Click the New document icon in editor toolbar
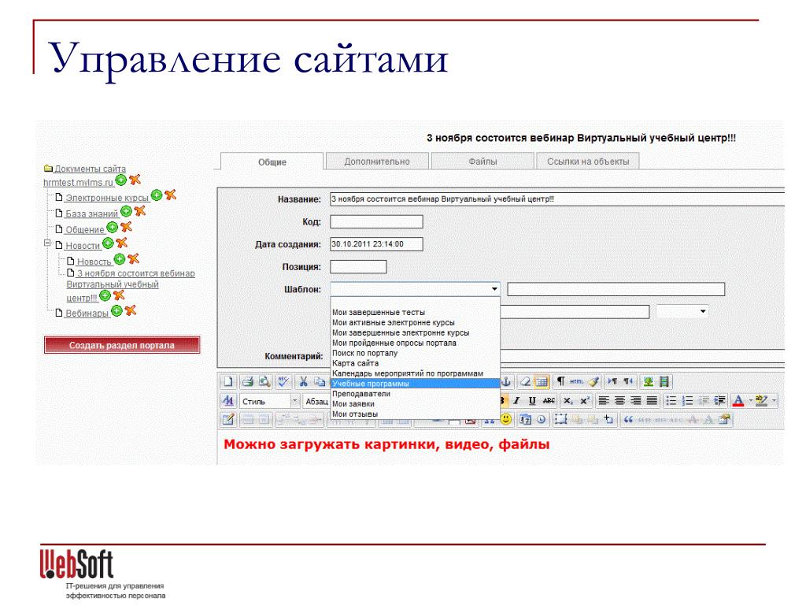 pyautogui.click(x=229, y=382)
